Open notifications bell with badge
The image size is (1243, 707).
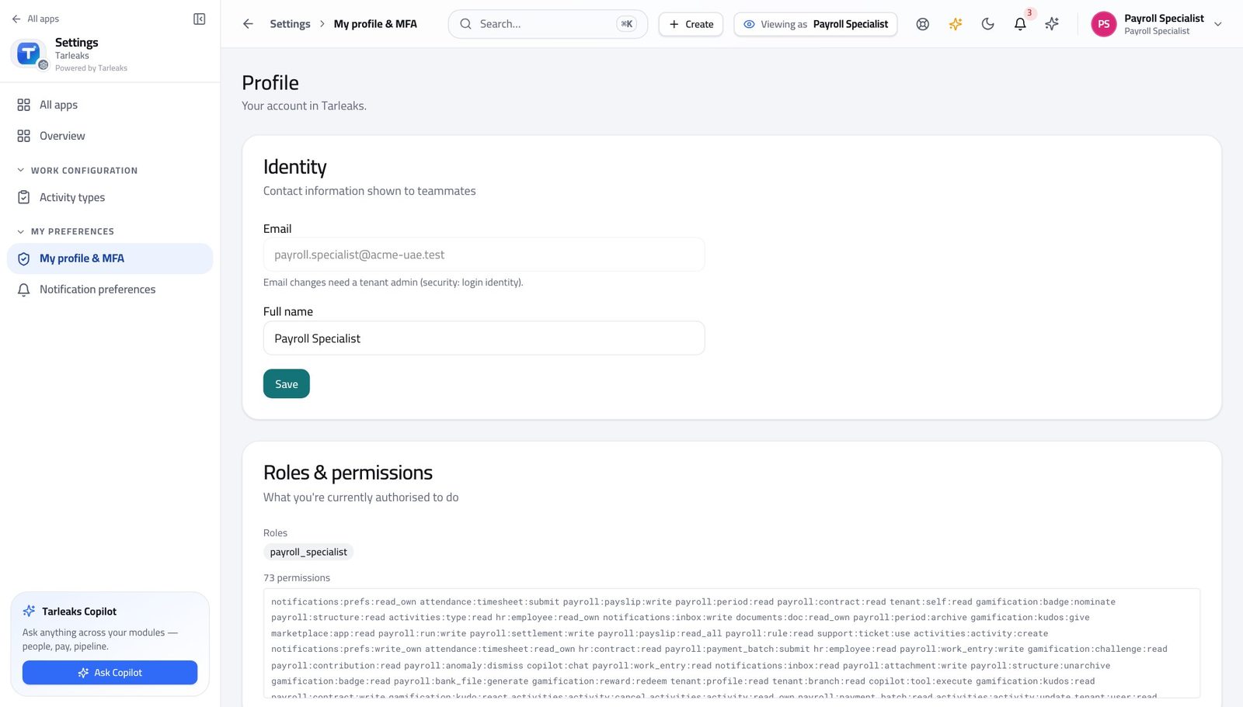(x=1020, y=24)
